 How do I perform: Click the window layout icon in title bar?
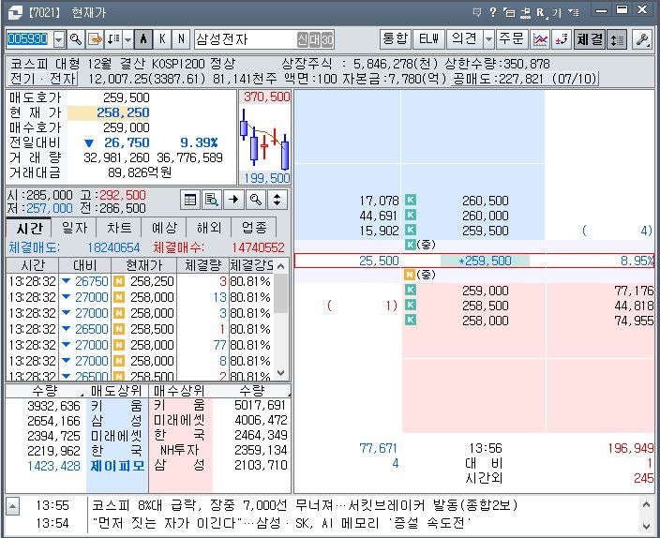click(509, 12)
